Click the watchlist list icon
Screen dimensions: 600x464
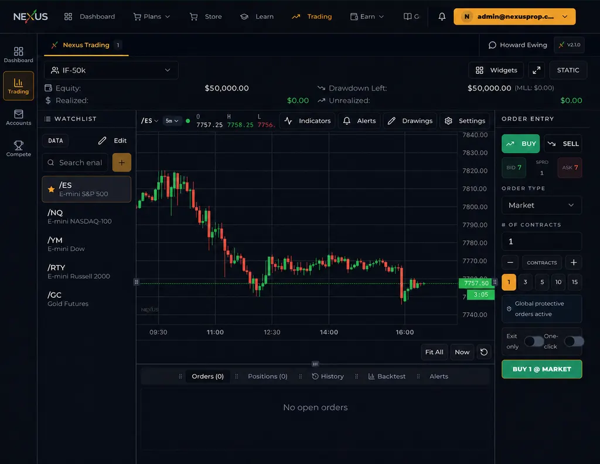[x=47, y=119]
